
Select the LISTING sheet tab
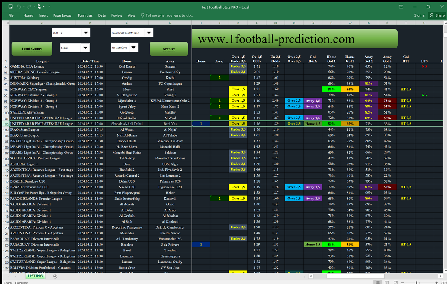click(x=35, y=276)
